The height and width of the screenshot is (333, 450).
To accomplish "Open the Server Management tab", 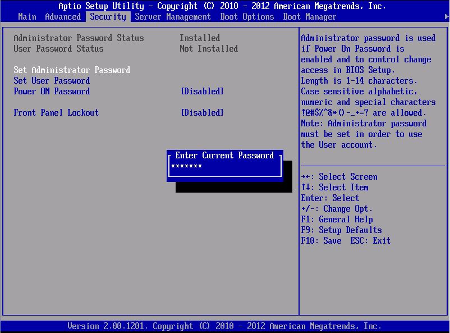I will [173, 17].
